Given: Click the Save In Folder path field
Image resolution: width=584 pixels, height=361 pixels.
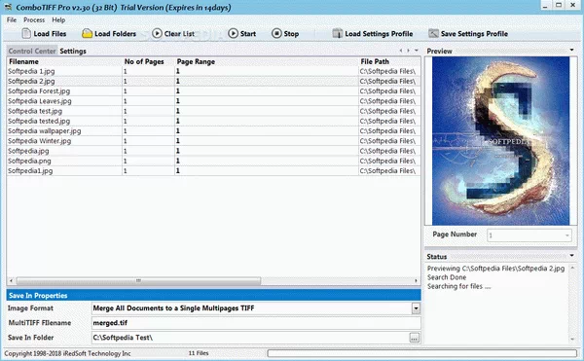Looking at the screenshot, I should pos(250,338).
